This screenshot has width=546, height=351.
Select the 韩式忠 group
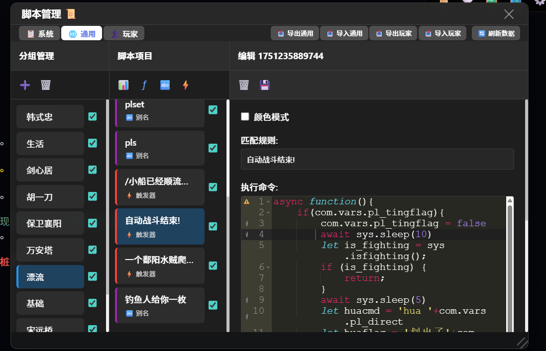pyautogui.click(x=50, y=117)
